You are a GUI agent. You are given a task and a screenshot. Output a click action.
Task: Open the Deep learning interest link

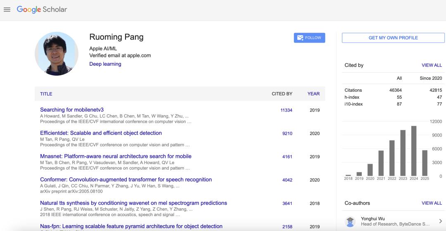105,64
